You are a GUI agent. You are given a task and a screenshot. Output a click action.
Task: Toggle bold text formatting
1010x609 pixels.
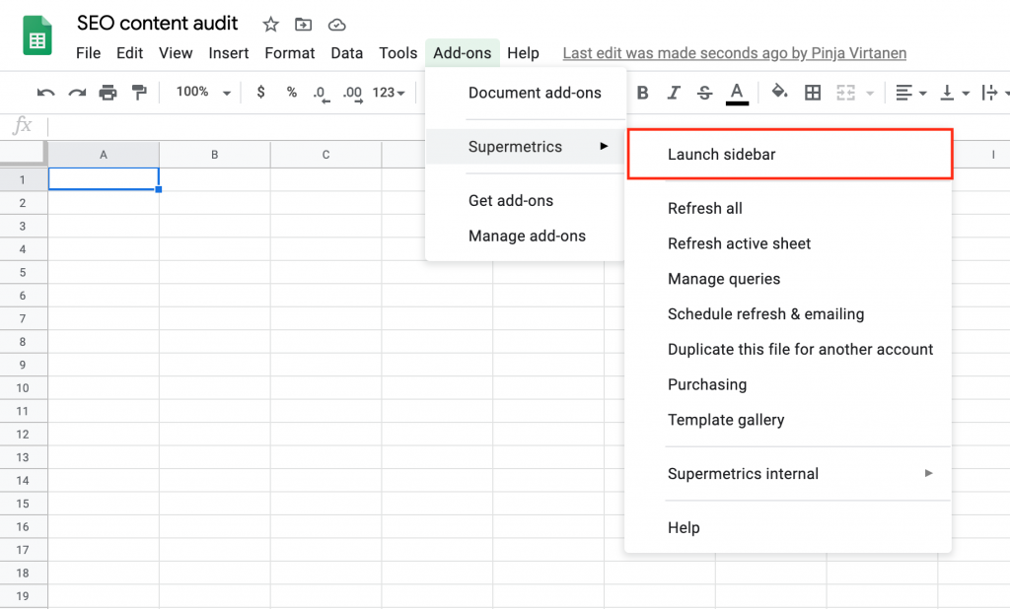pyautogui.click(x=643, y=93)
